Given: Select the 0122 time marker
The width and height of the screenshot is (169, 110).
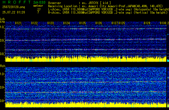Looking at the screenshot, I should [34, 23].
